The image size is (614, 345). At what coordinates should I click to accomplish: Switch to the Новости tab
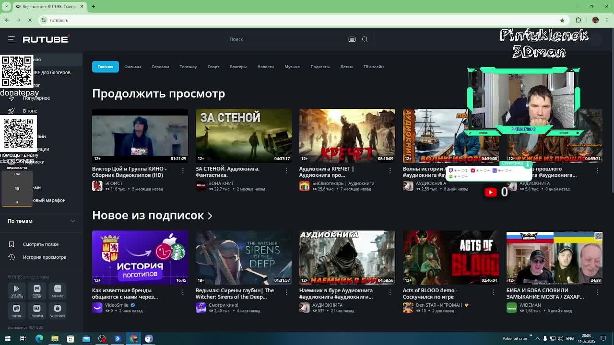pyautogui.click(x=265, y=67)
